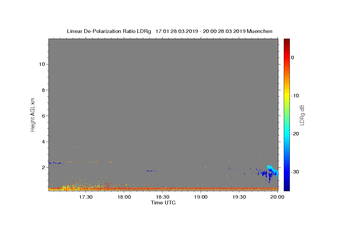
Task: Click the 18:00 time tick label
Action: click(x=124, y=197)
